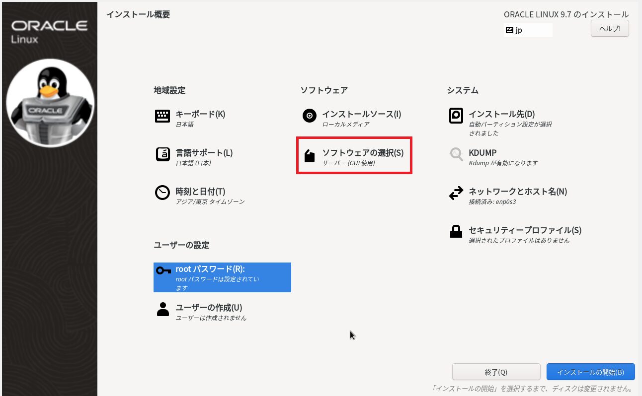Click the arrows icon for ネットワークとホスト名
642x396 pixels.
[x=456, y=194]
